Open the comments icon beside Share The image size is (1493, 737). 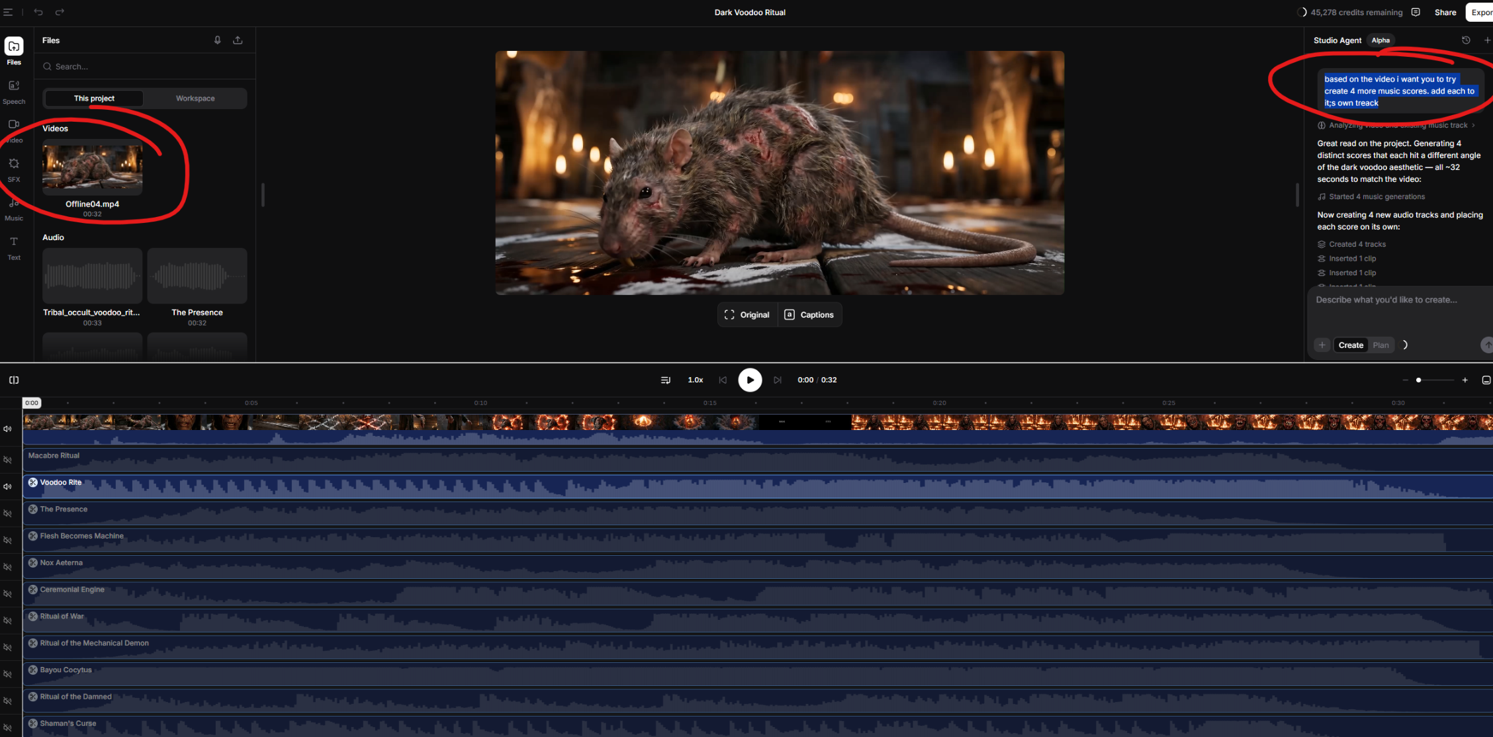pos(1416,12)
